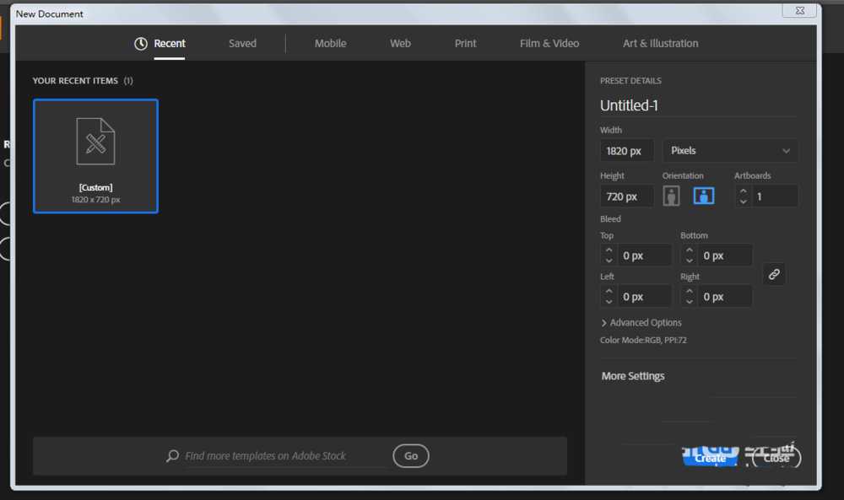
Task: Open the Film & Video tab
Action: coord(549,44)
